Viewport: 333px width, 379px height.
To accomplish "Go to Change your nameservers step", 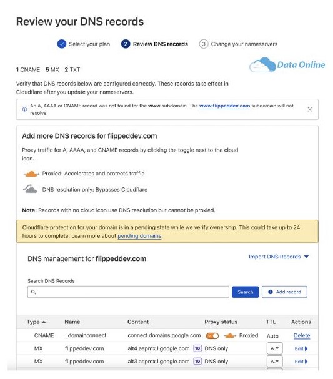I will coord(238,44).
